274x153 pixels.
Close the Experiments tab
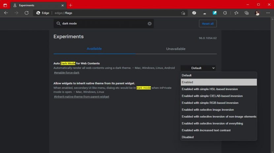tap(63, 5)
